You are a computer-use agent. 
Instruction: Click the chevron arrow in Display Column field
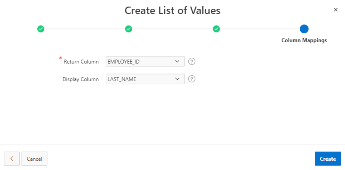tap(177, 79)
